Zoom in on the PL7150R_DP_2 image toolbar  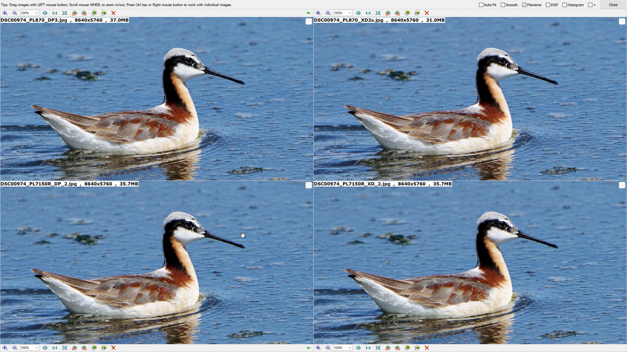pyautogui.click(x=5, y=348)
